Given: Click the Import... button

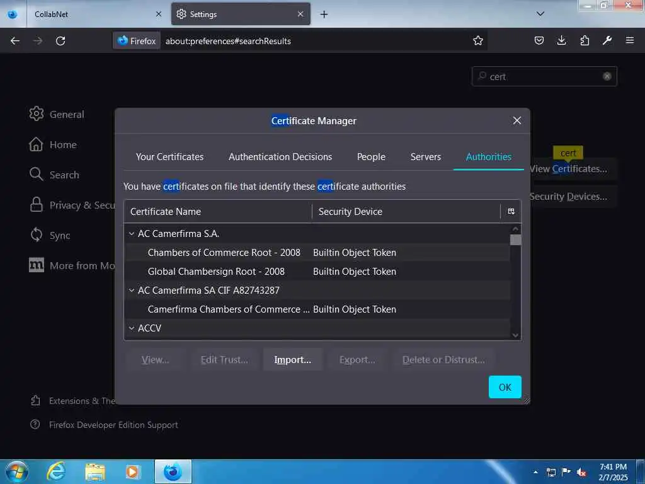Looking at the screenshot, I should click(292, 359).
